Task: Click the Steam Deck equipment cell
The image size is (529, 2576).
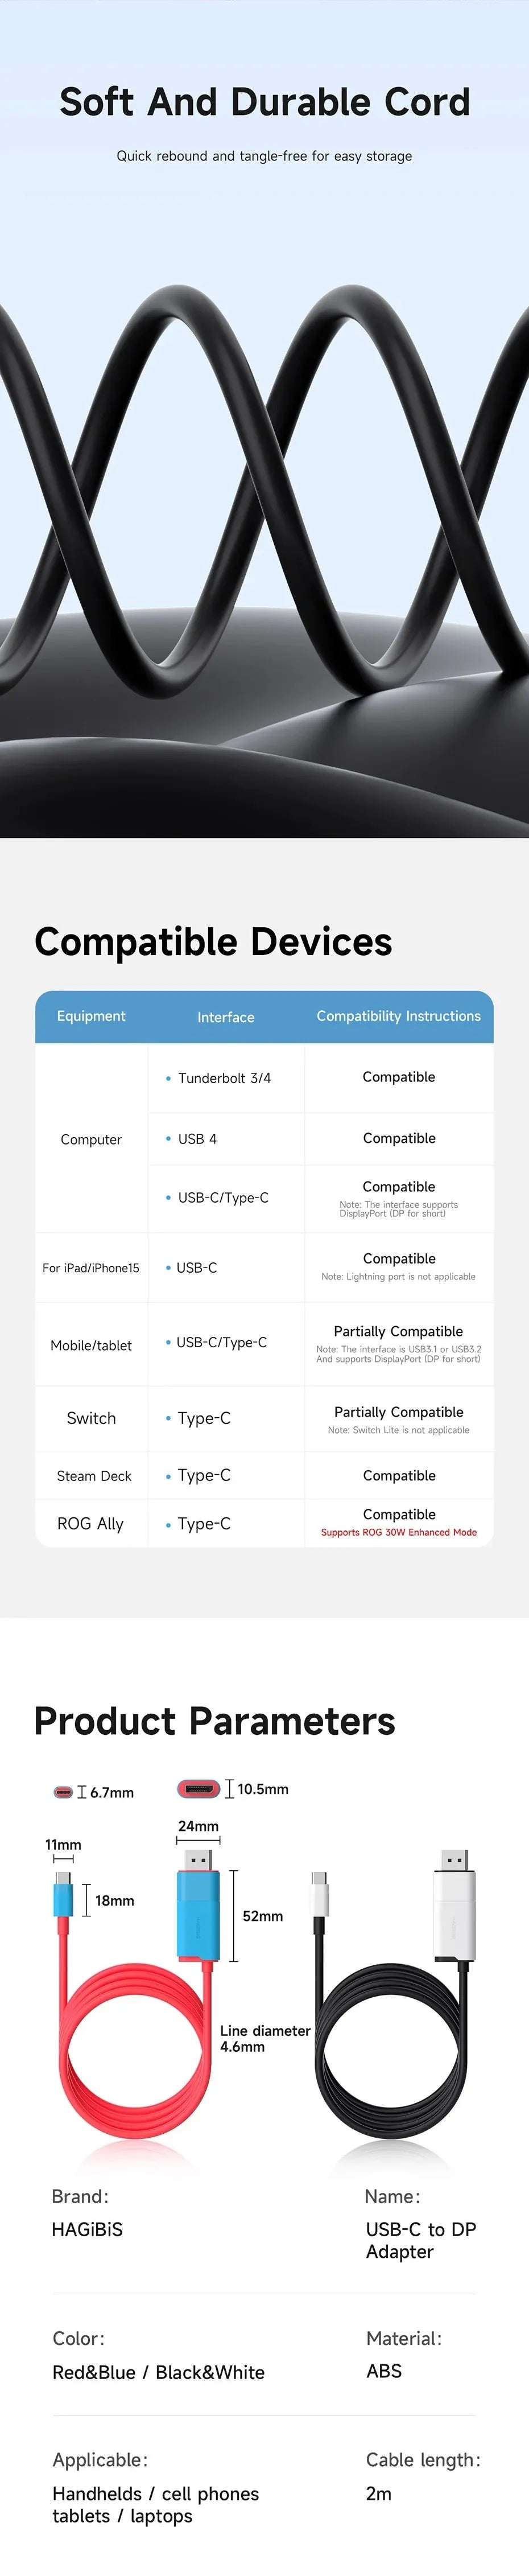Action: pos(94,1476)
